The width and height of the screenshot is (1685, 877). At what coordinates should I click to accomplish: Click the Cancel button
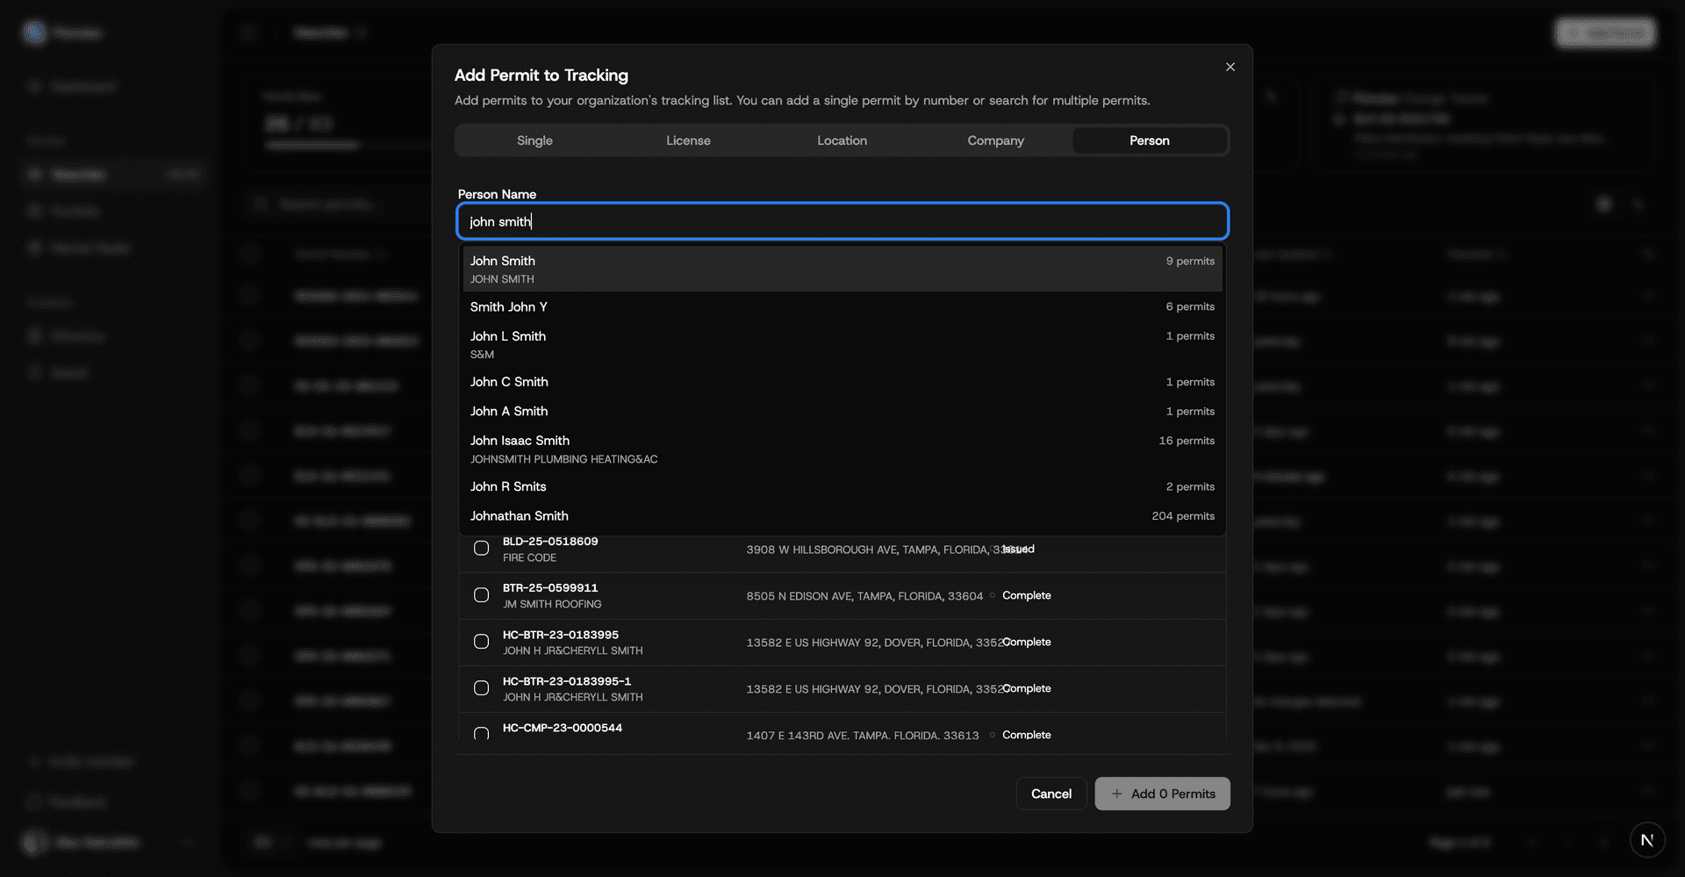click(x=1050, y=794)
